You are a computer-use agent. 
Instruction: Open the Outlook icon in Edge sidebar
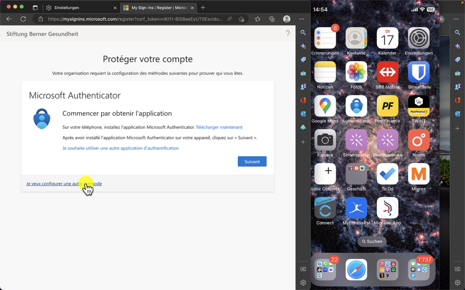(303, 114)
